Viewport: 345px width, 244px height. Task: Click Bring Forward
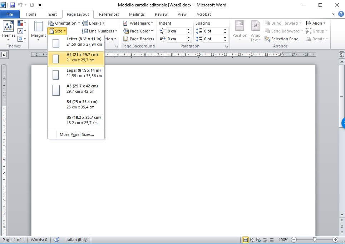pos(283,23)
